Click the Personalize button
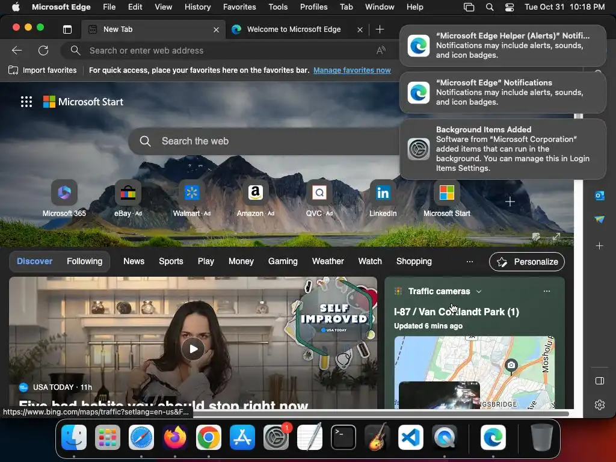 click(x=527, y=262)
